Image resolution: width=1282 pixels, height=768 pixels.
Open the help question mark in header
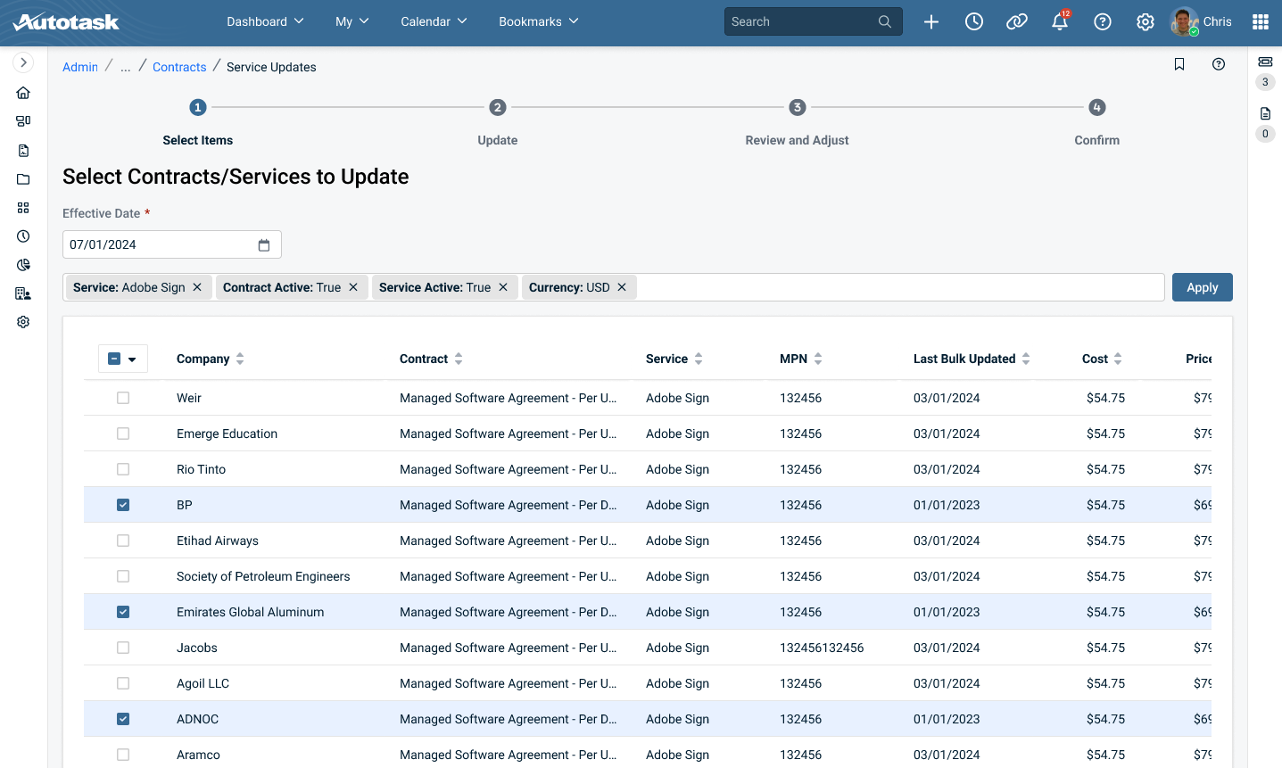tap(1103, 21)
